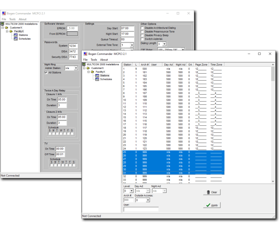Viewport: 280px width, 233px height.
Task: Click the System password field
Action: click(73, 46)
